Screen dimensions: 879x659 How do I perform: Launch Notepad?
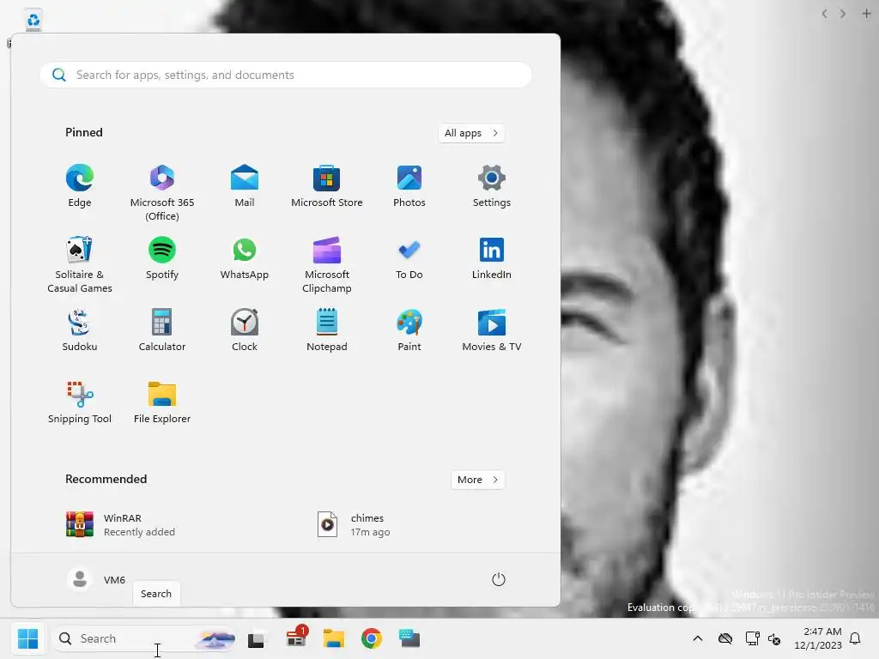coord(327,330)
